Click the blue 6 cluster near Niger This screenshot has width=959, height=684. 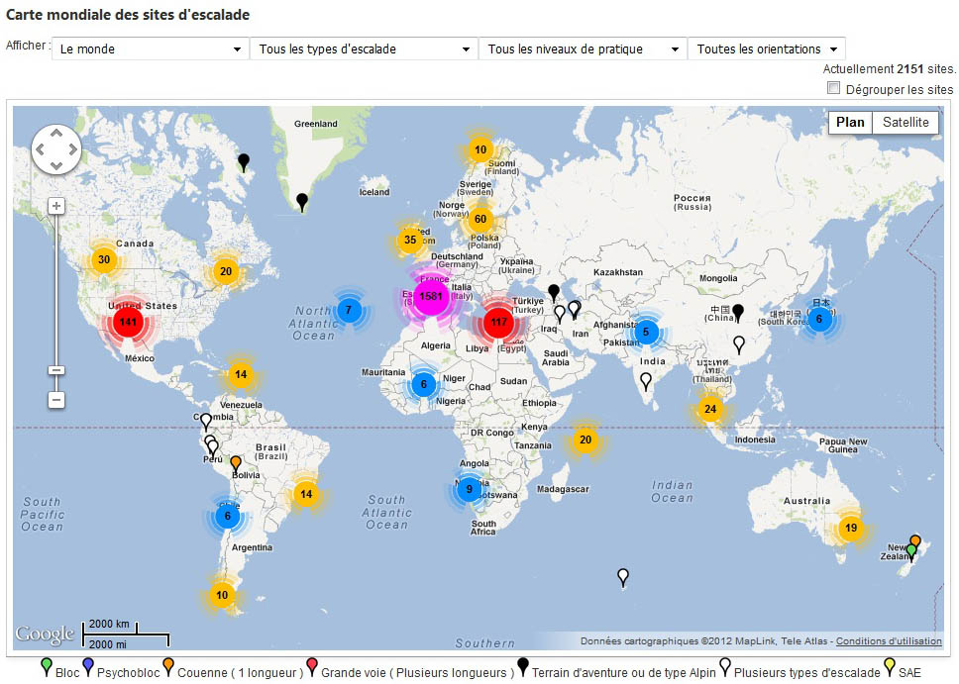(x=423, y=384)
